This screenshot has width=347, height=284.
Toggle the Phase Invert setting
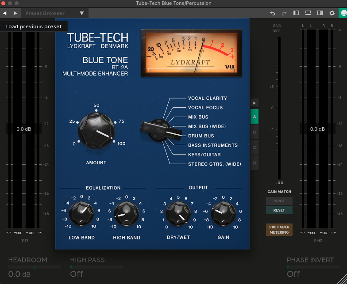293,274
